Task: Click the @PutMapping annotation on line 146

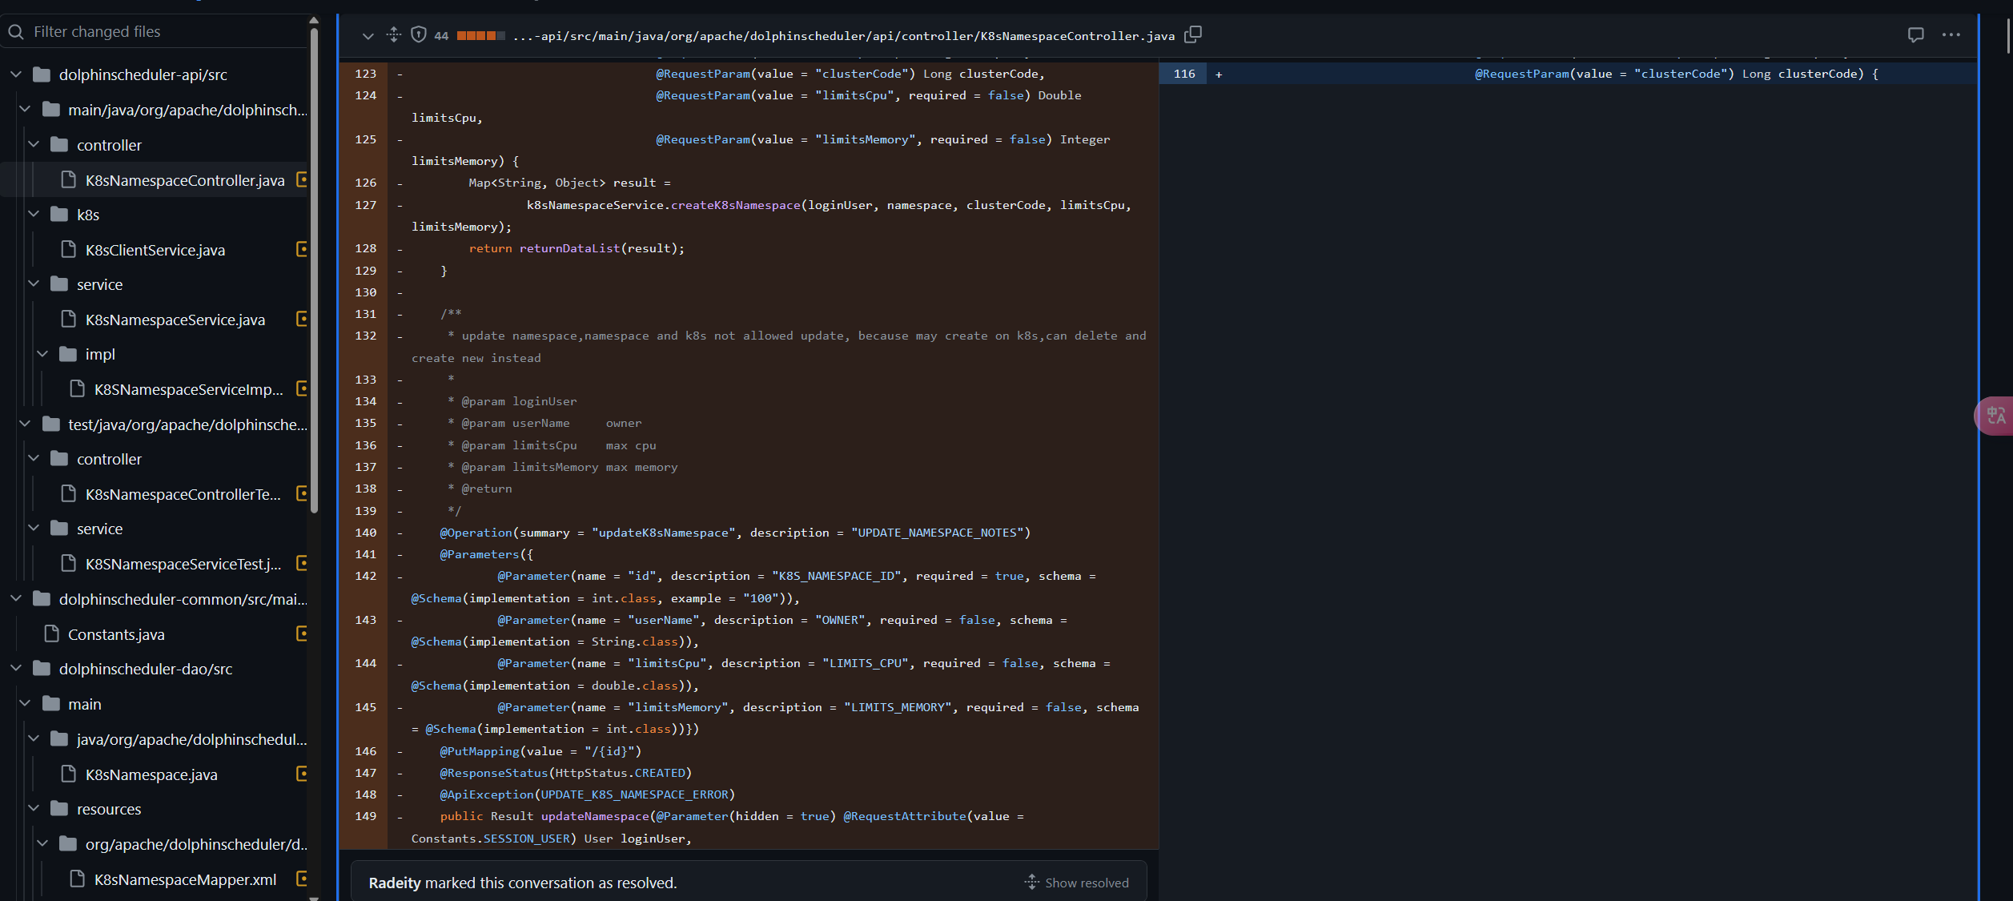Action: coord(480,751)
